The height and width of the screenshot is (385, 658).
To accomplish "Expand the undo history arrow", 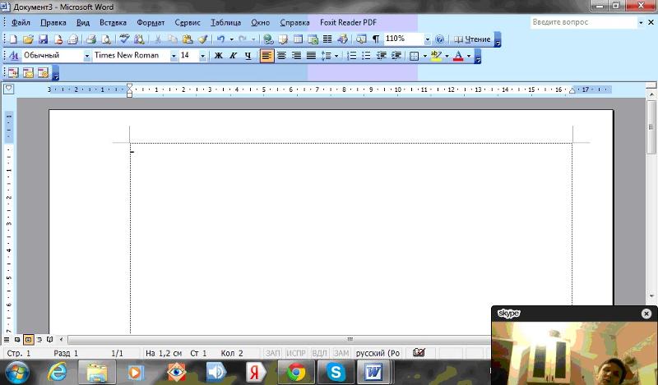I will (x=232, y=39).
